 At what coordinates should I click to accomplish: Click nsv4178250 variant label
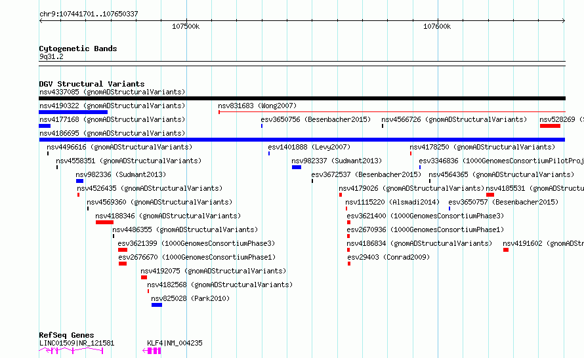point(482,147)
